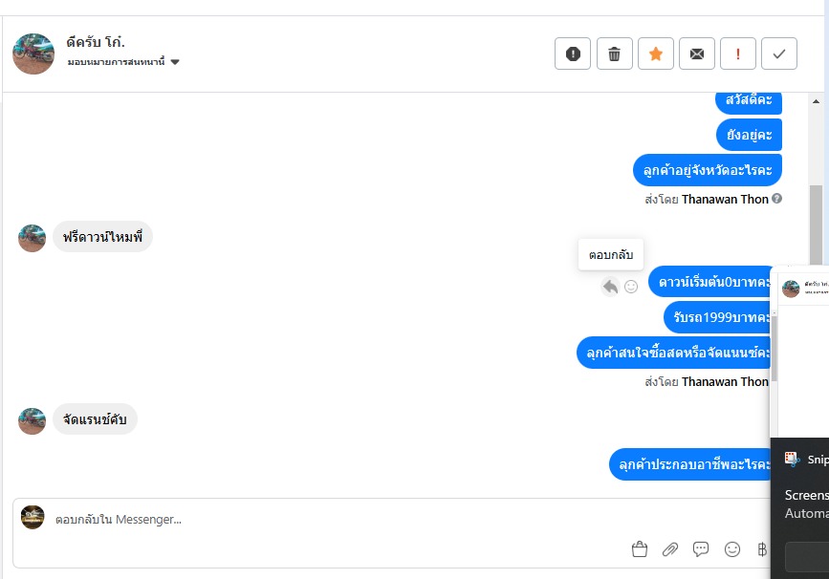The width and height of the screenshot is (829, 579).
Task: Open emoji picker in reply toolbar
Action: (x=732, y=549)
